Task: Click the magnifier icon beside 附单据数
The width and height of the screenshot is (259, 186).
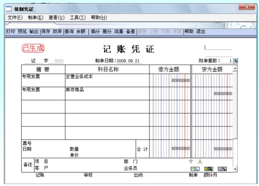Action: tap(235, 60)
